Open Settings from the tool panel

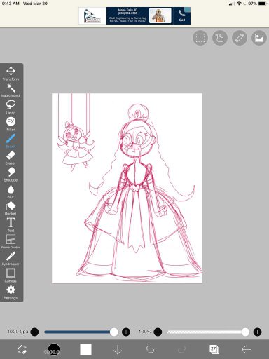11,292
